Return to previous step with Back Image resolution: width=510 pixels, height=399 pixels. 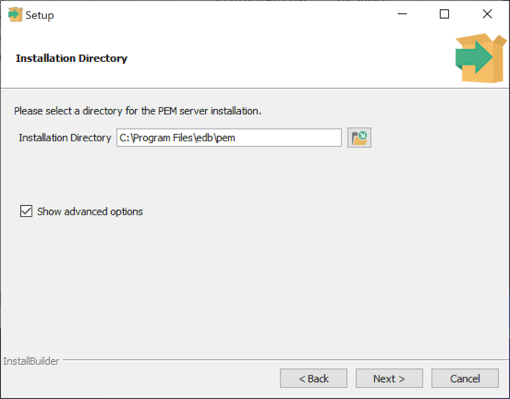point(314,379)
